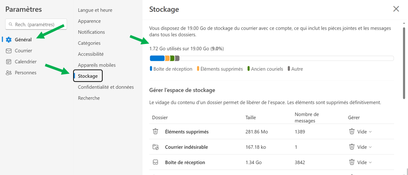Go to Notifications settings
Viewport: 408px width, 175px height.
[91, 32]
